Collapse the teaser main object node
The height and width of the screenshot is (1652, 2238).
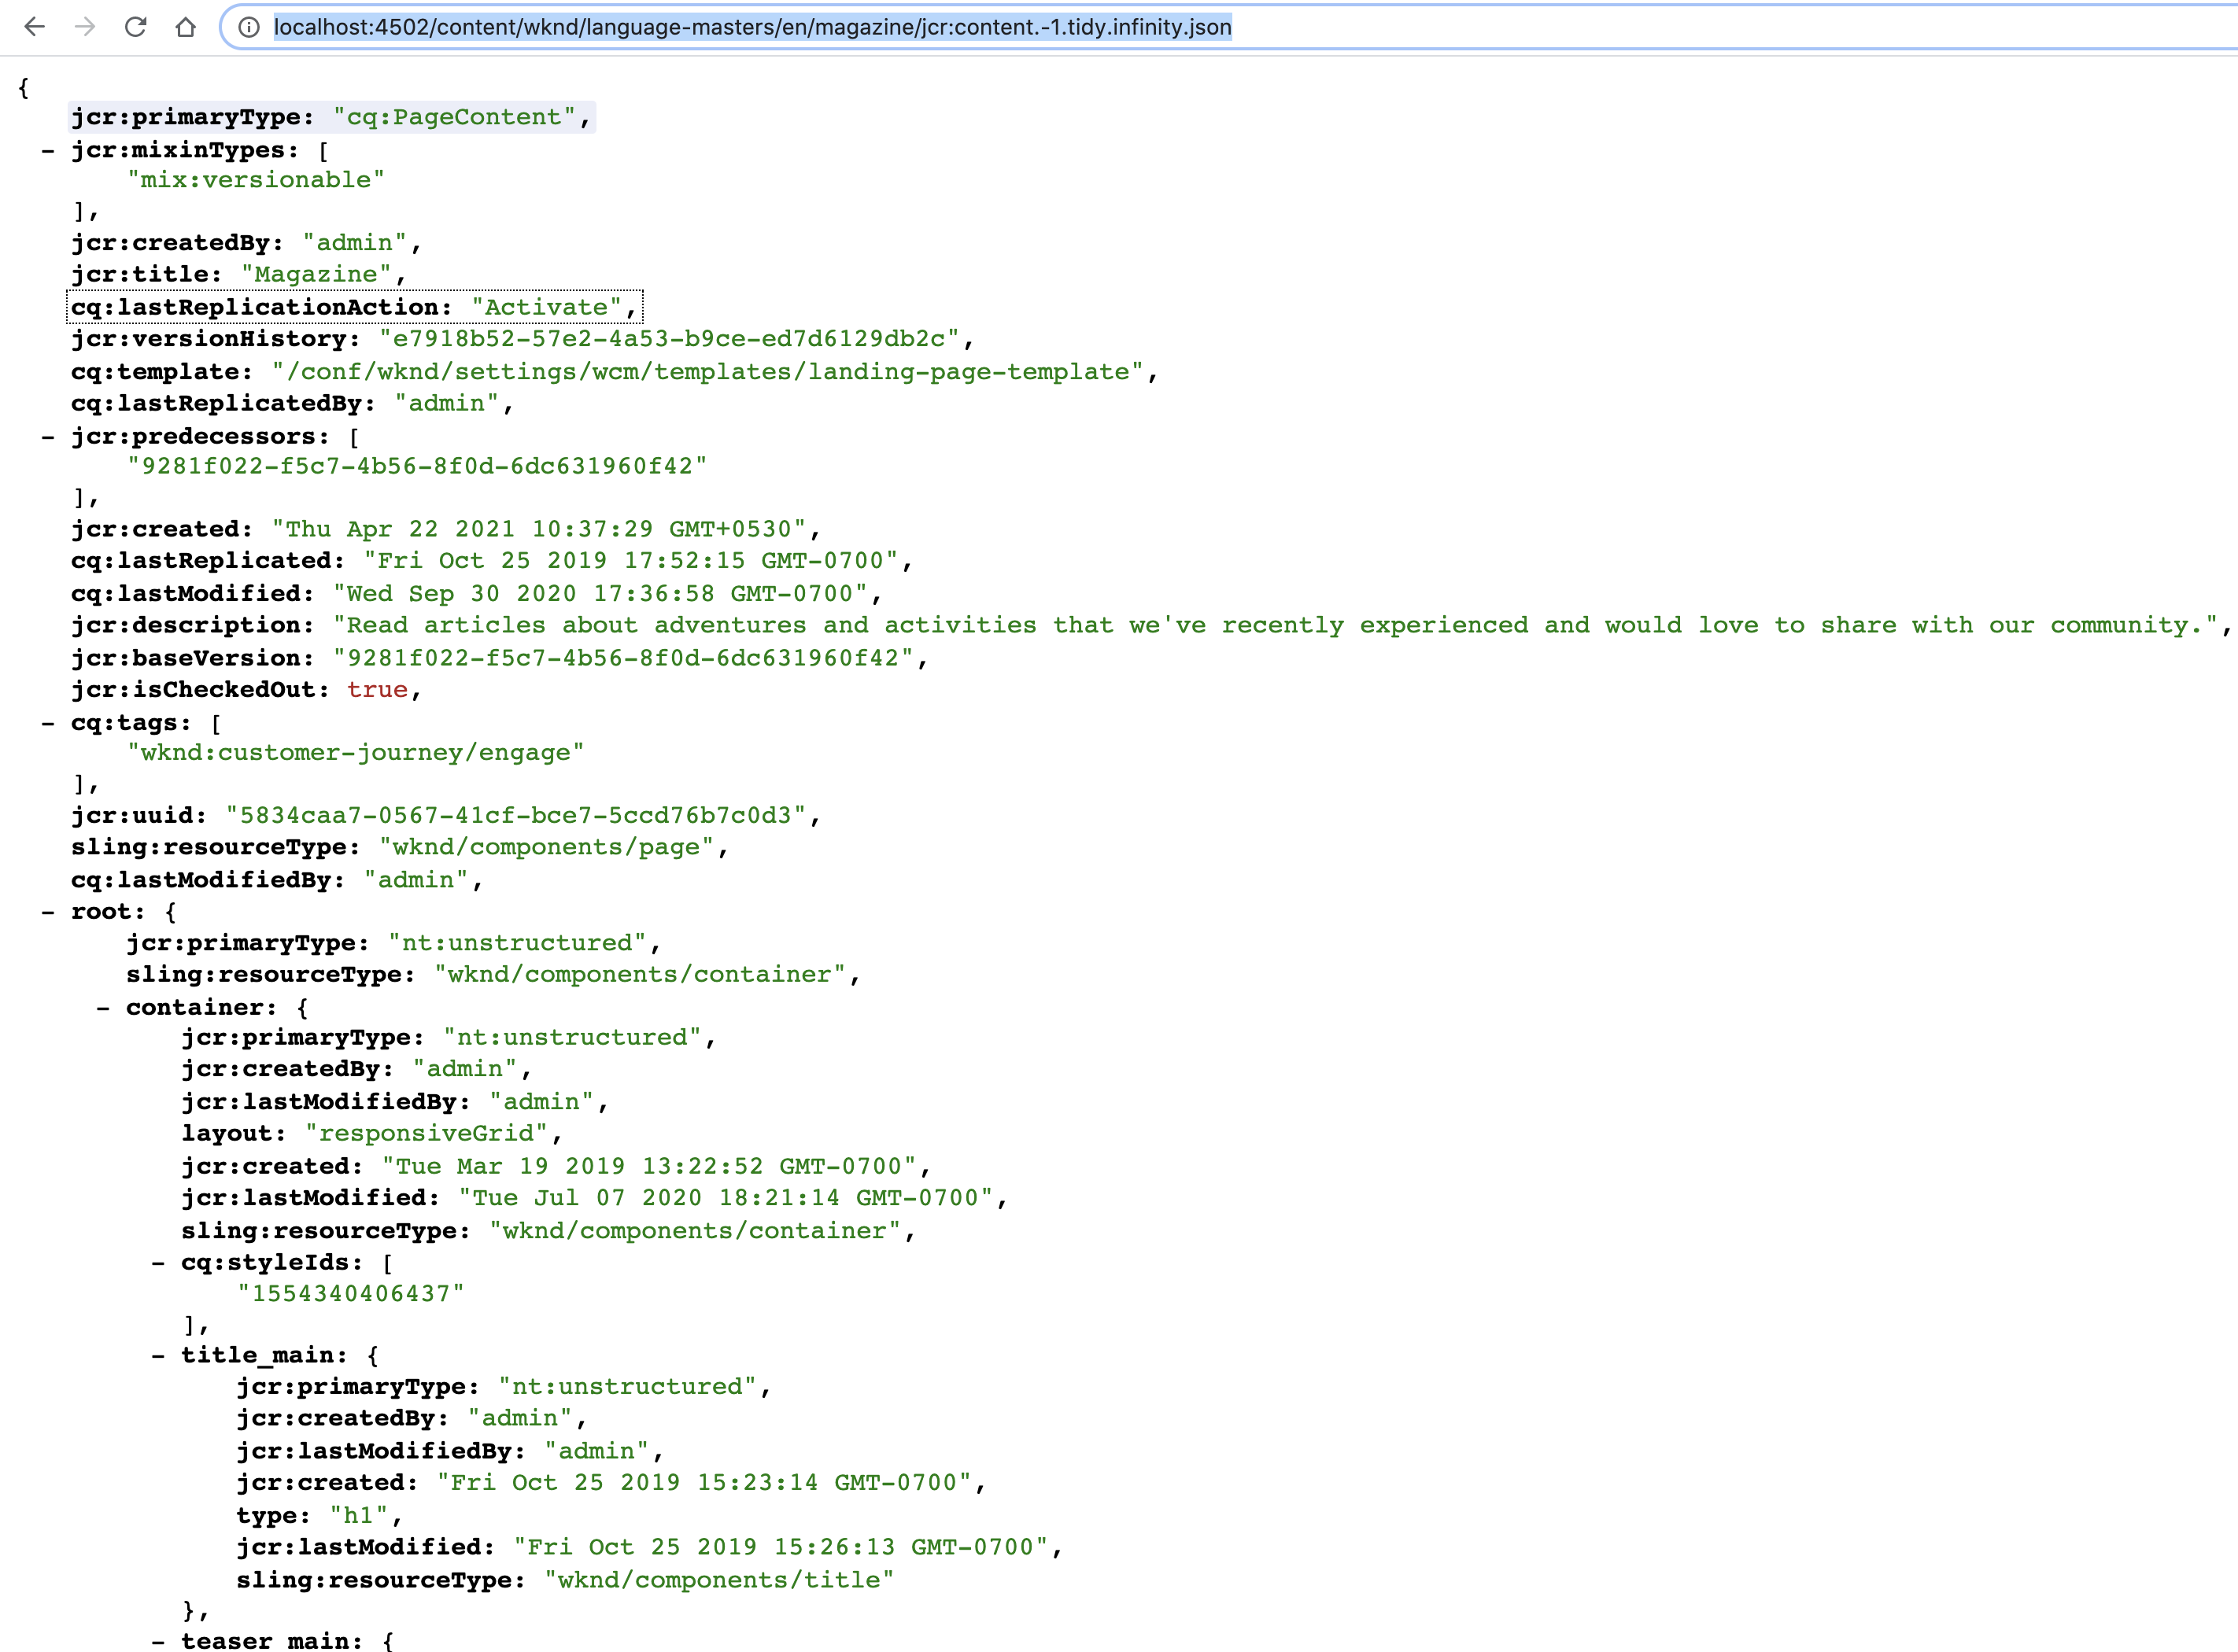click(159, 1640)
